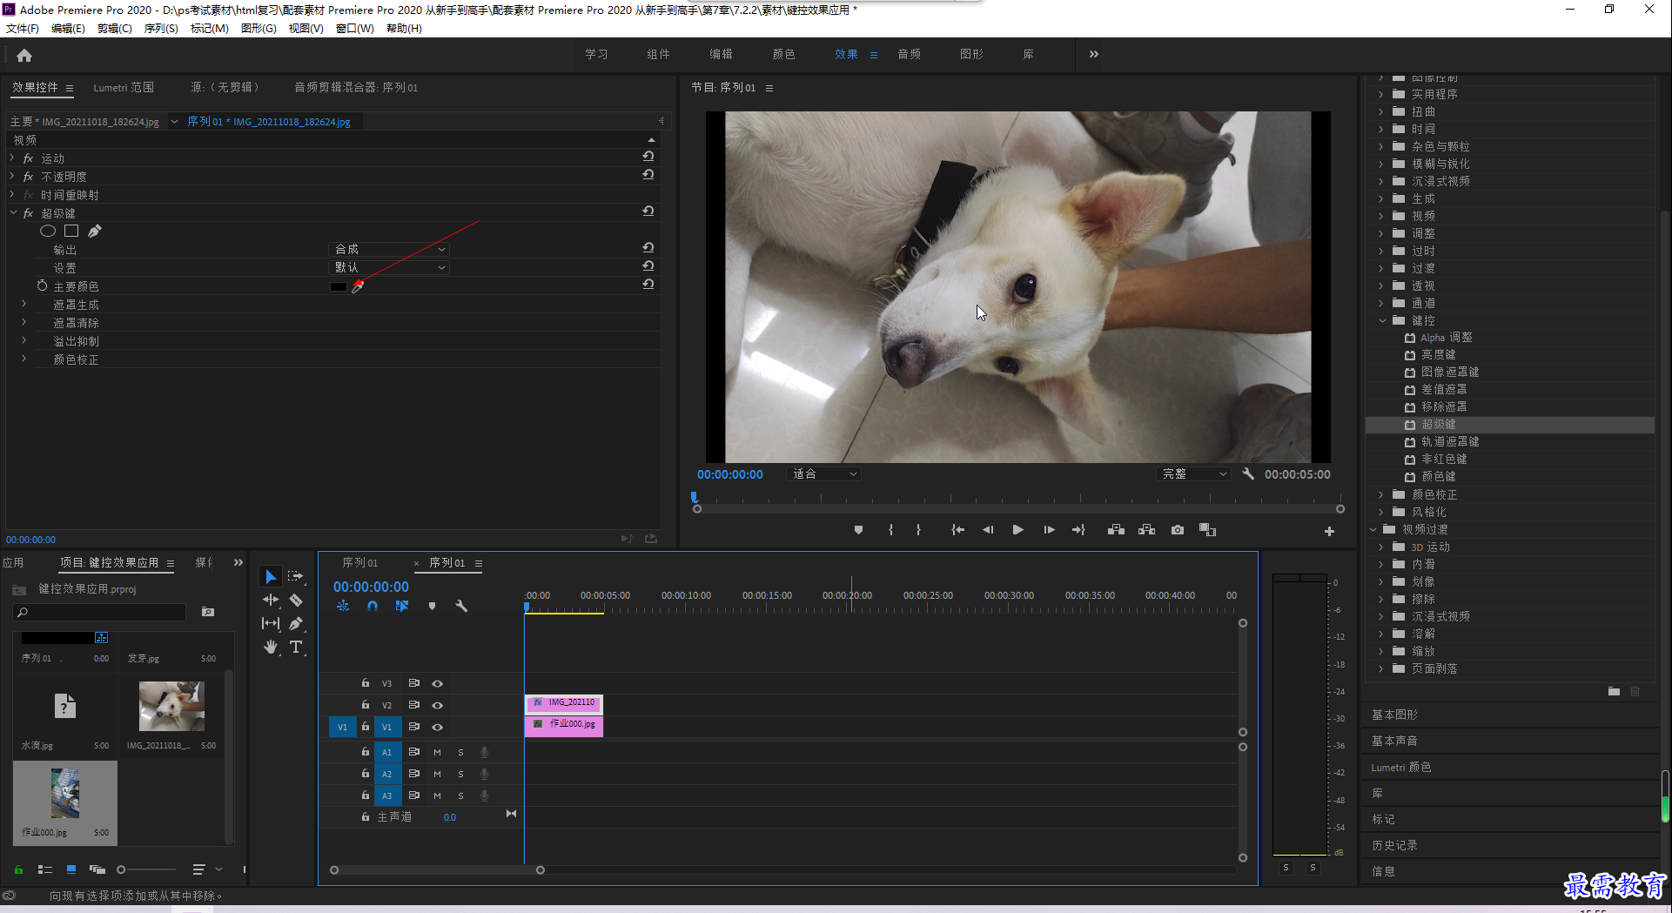Open the playback resolution dropdown 完整

pos(1194,474)
